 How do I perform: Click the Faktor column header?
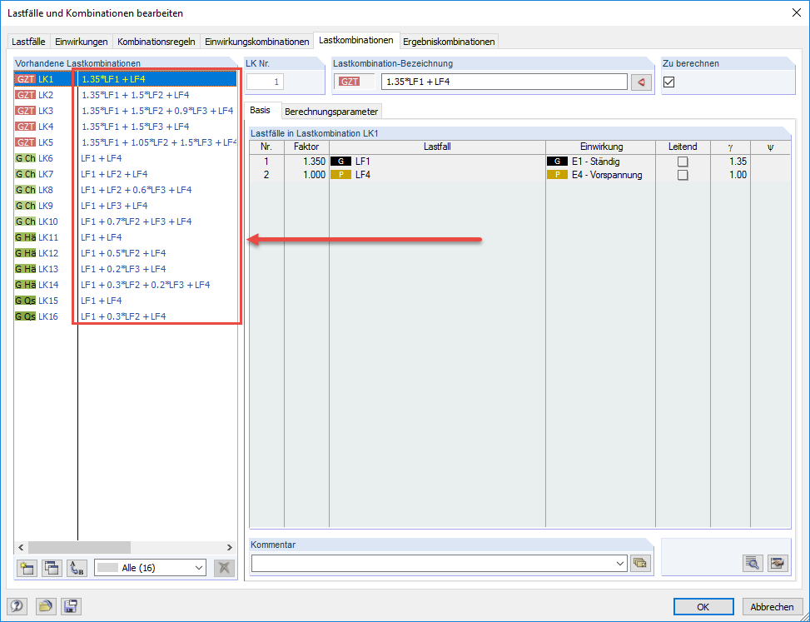pos(307,147)
